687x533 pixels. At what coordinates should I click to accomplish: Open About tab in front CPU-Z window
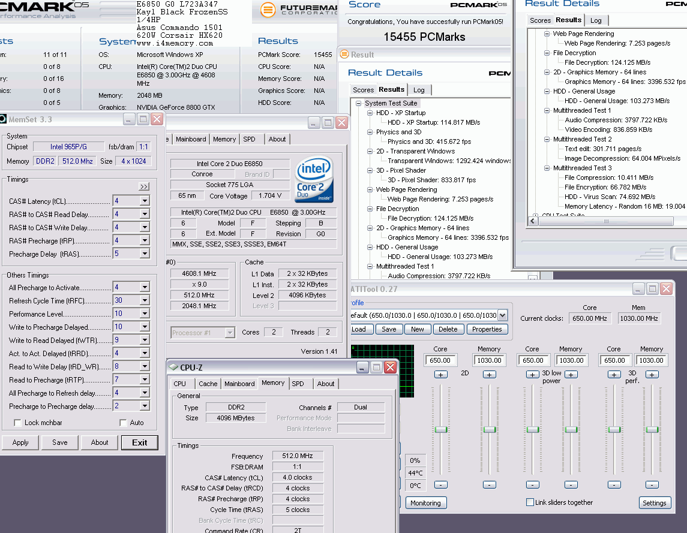point(326,384)
